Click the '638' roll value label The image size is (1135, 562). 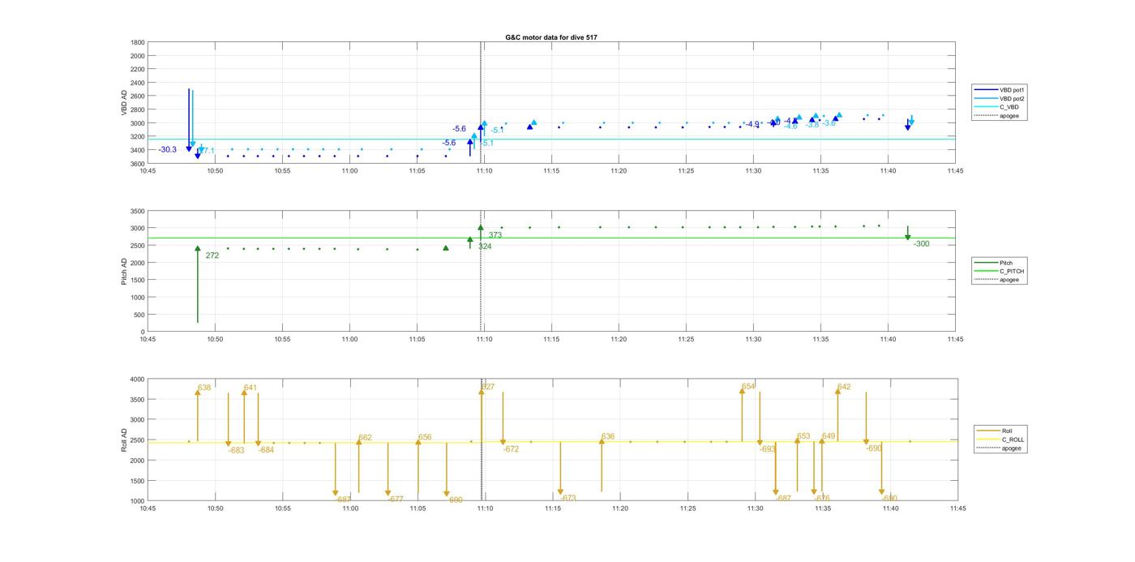(204, 388)
